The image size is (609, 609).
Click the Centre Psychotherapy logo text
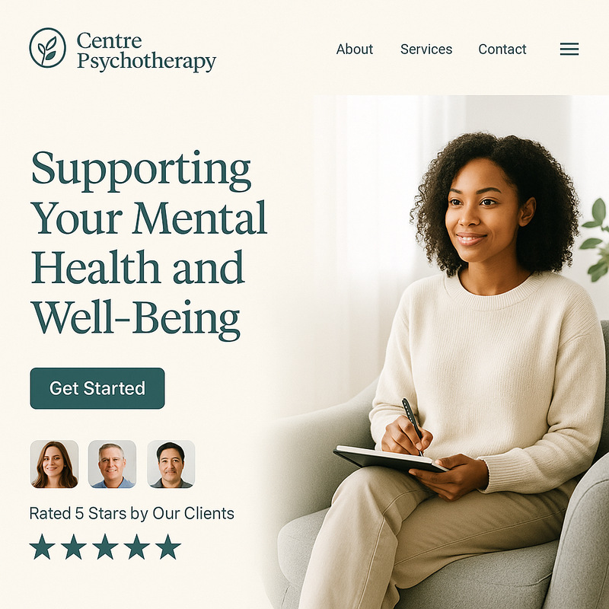[x=146, y=51]
